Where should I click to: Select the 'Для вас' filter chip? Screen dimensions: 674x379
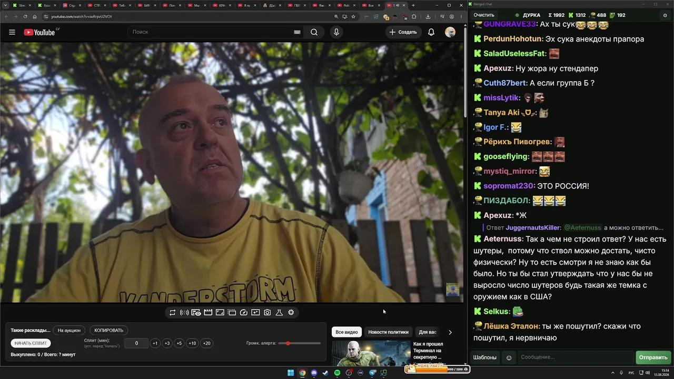coord(428,332)
